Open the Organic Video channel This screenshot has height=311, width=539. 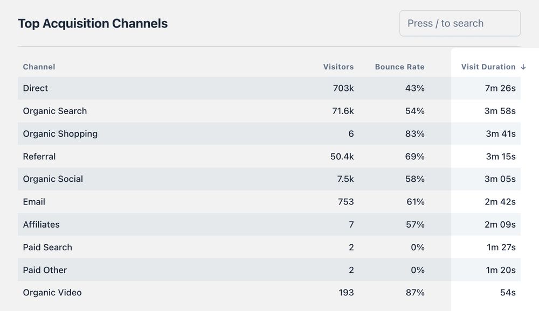pyautogui.click(x=52, y=293)
